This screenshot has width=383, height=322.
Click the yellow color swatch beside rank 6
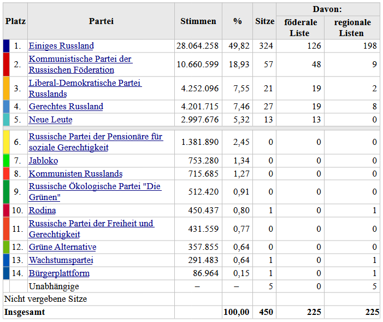pyautogui.click(x=6, y=142)
